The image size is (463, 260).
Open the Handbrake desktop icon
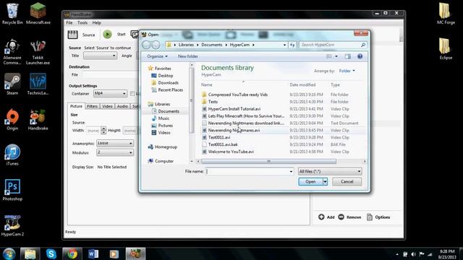tap(38, 119)
